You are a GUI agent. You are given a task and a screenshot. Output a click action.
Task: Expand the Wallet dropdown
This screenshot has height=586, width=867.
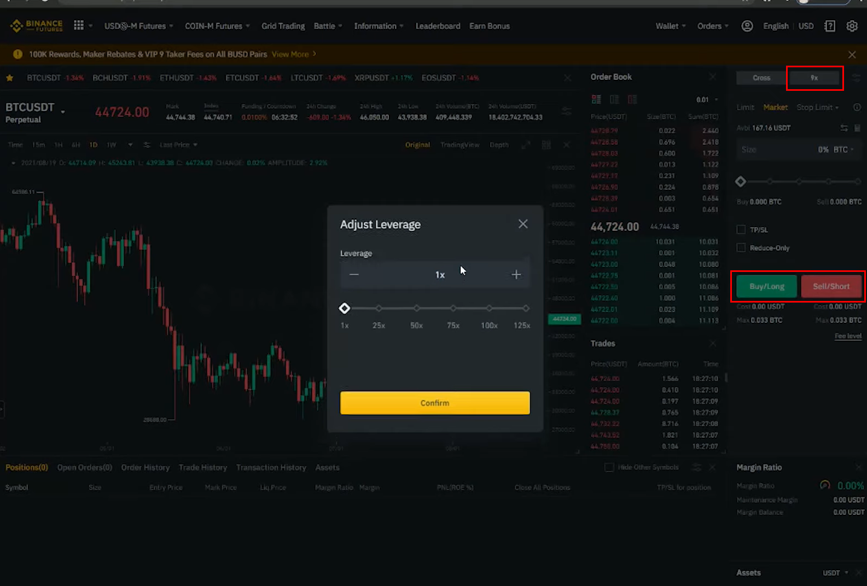coord(671,26)
